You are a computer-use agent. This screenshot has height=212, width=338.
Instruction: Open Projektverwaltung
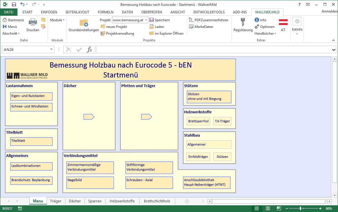click(117, 33)
